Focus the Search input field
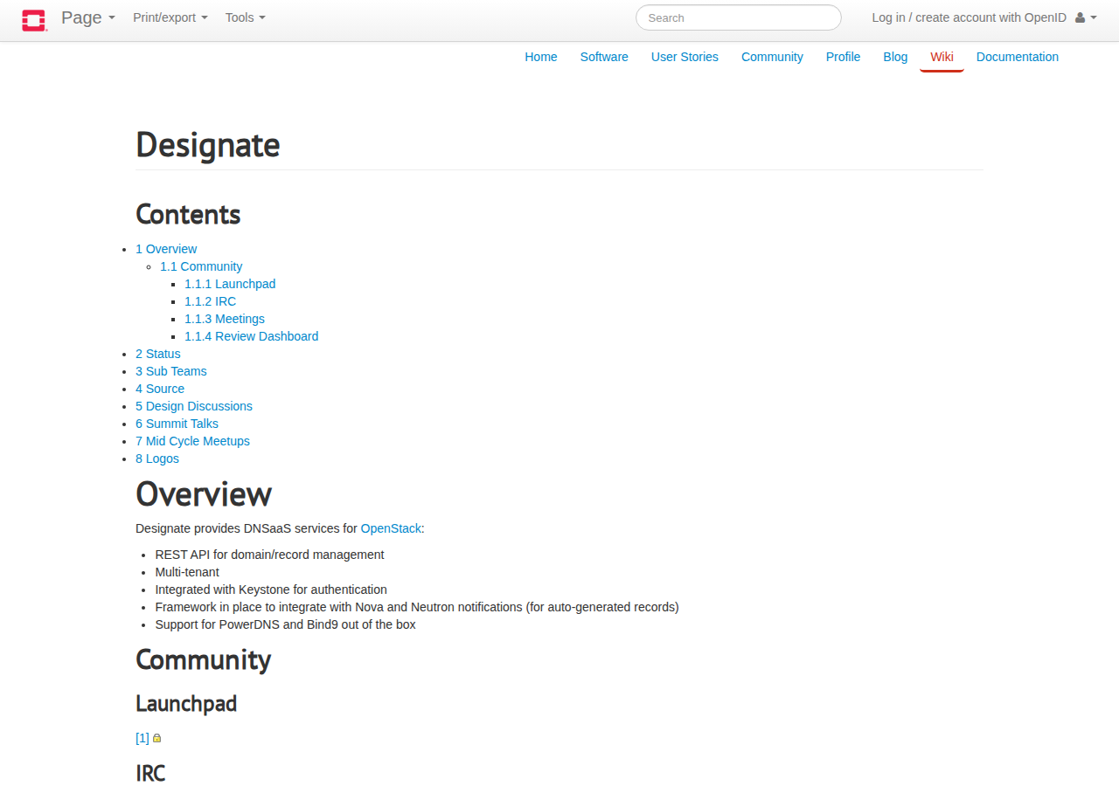Screen dimensions: 1119x786 click(739, 17)
